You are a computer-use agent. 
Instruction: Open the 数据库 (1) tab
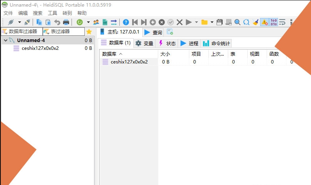click(116, 43)
